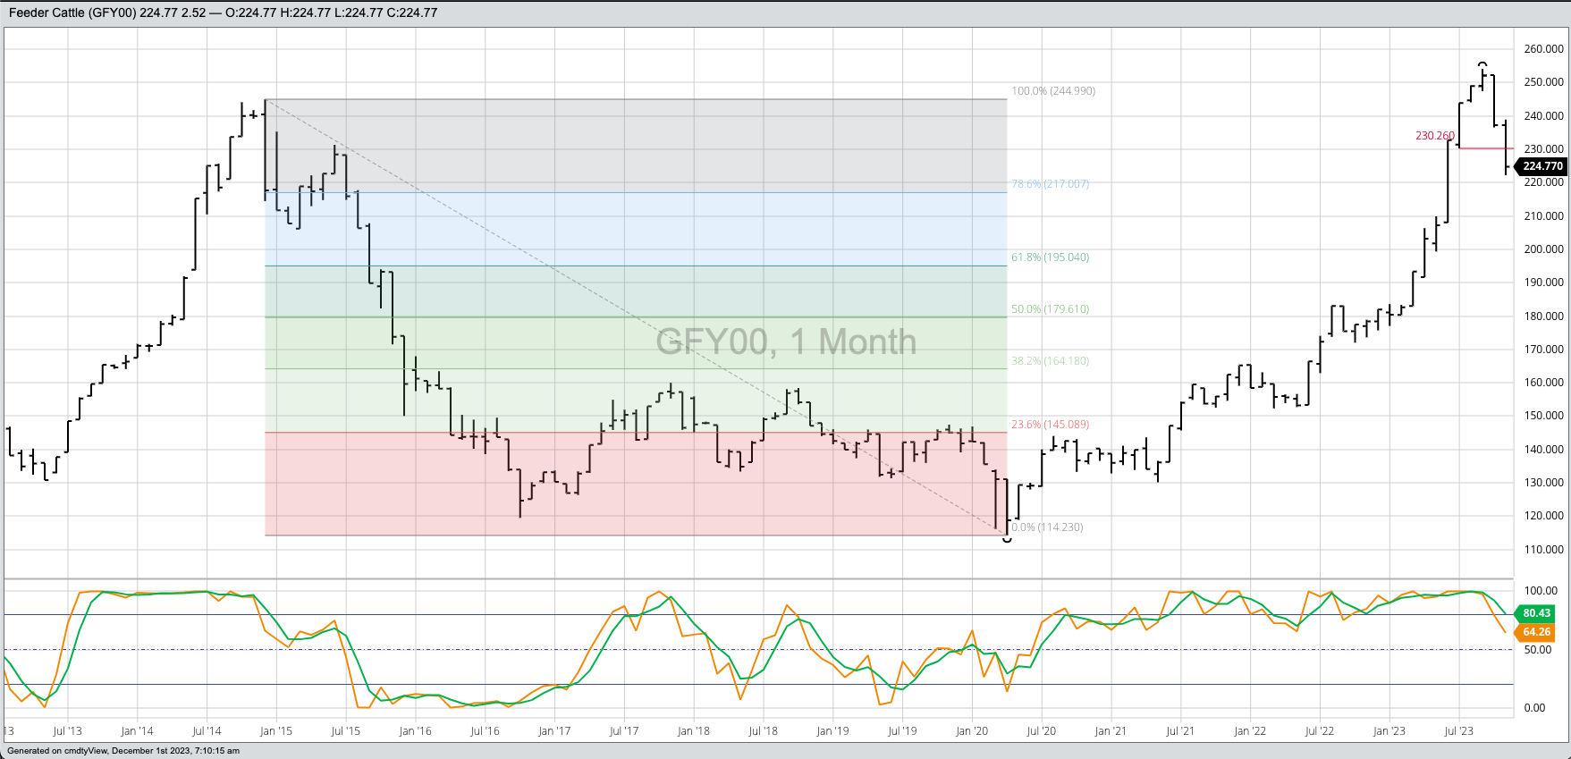Select the red 230.260 price level label
The image size is (1571, 759).
coord(1434,136)
